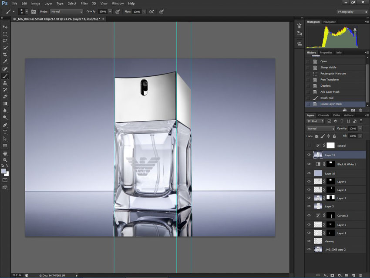The width and height of the screenshot is (370, 278).
Task: Open the Select menu
Action: pos(72,3)
